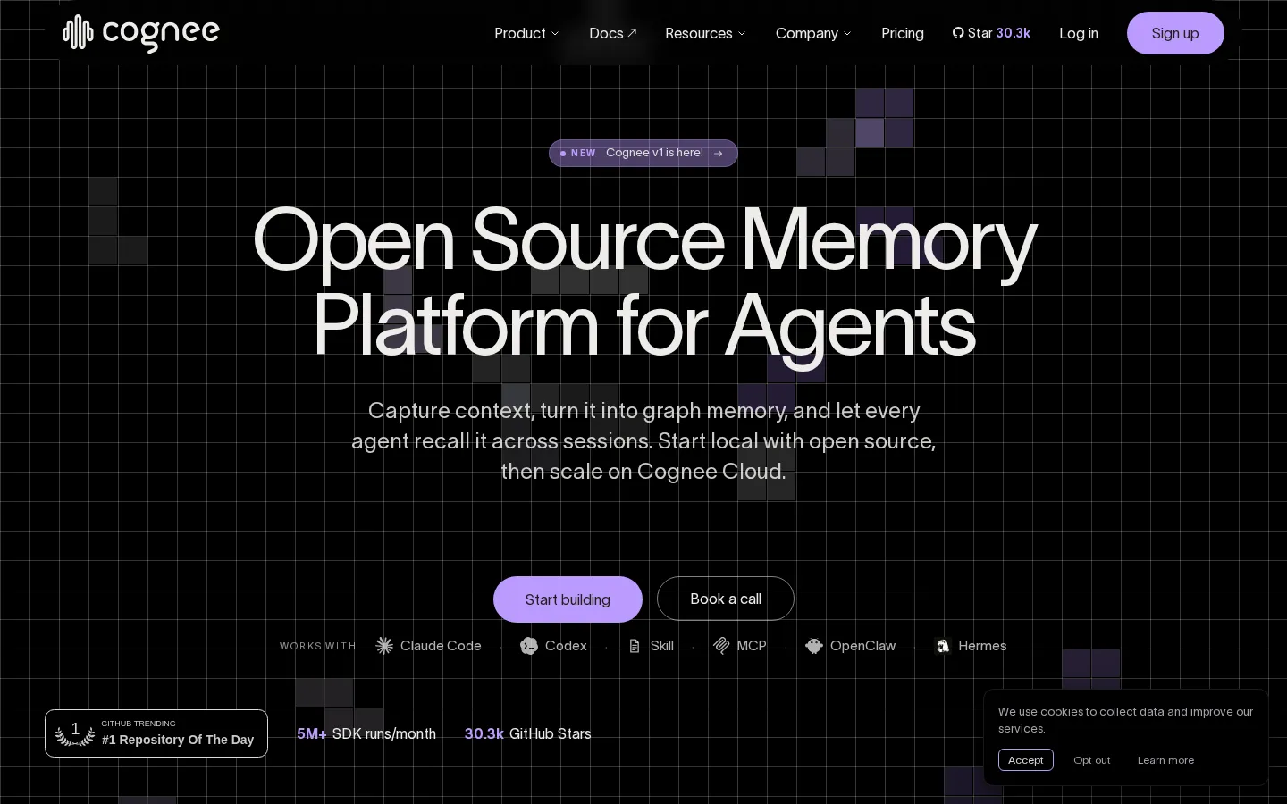This screenshot has height=804, width=1287.
Task: Click the cognee wordmark in header
Action: point(161,34)
